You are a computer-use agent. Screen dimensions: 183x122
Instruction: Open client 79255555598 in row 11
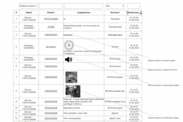(x=51, y=113)
